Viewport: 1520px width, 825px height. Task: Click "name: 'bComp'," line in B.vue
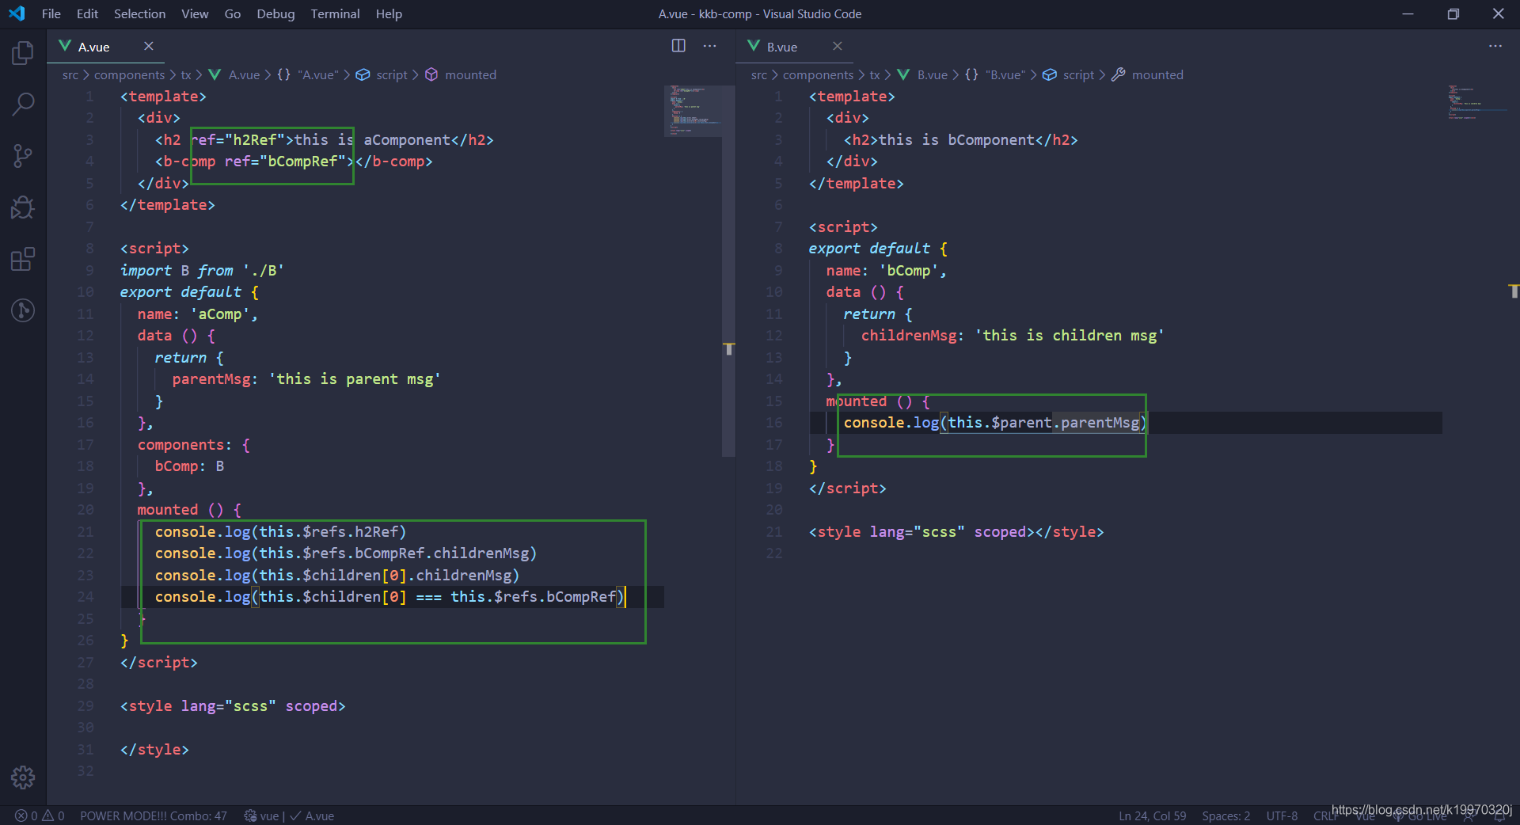coord(886,271)
